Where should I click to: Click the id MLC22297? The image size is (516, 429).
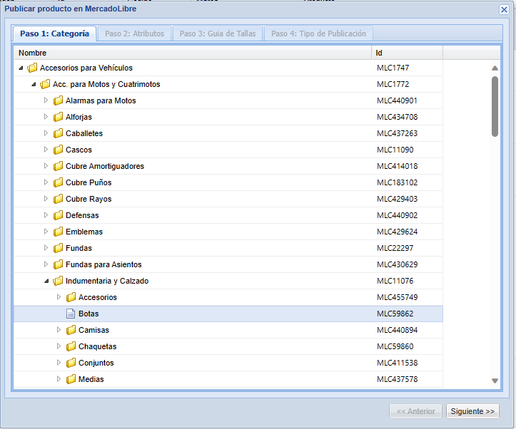[x=395, y=248]
